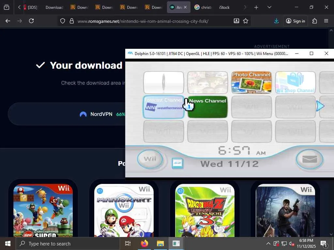
Task: Reload the current page
Action: (31, 21)
